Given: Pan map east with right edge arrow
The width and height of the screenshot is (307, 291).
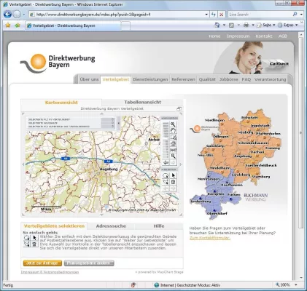Looking at the screenshot, I should click(181, 164).
